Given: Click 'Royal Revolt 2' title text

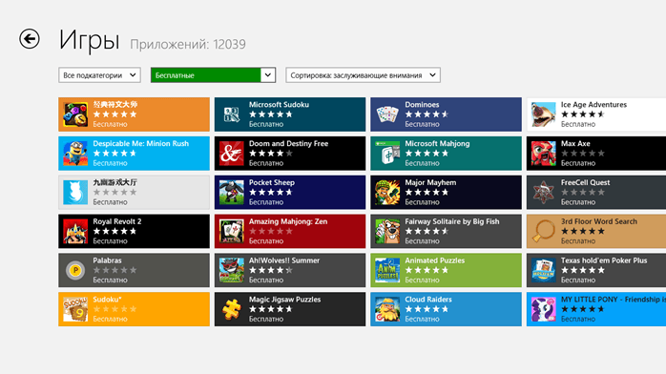Looking at the screenshot, I should (116, 221).
